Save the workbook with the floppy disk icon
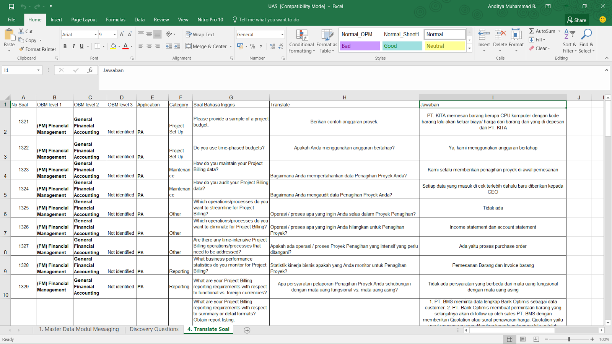The image size is (612, 344). [x=11, y=6]
